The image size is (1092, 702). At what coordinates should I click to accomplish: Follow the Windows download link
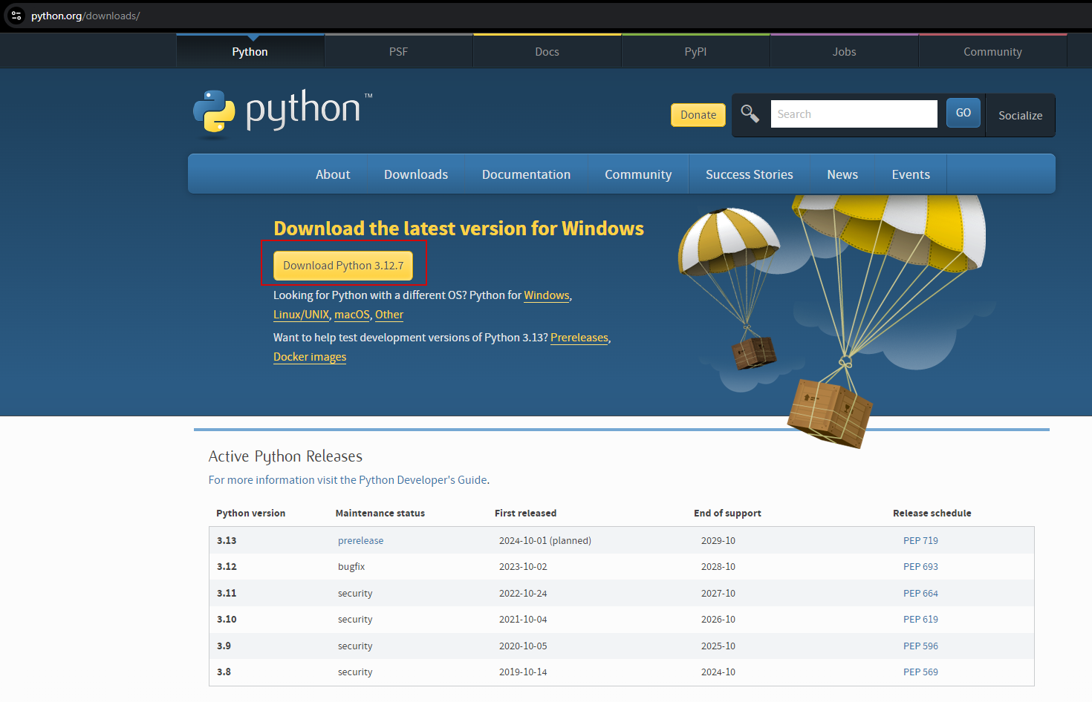pos(547,295)
